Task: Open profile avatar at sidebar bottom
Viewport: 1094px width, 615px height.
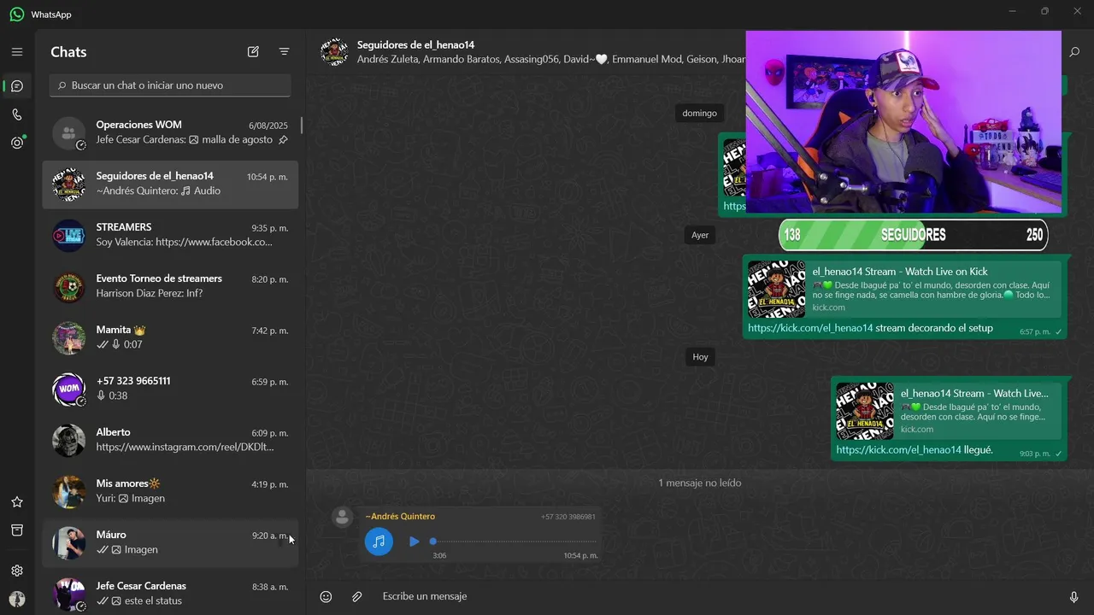Action: [17, 599]
